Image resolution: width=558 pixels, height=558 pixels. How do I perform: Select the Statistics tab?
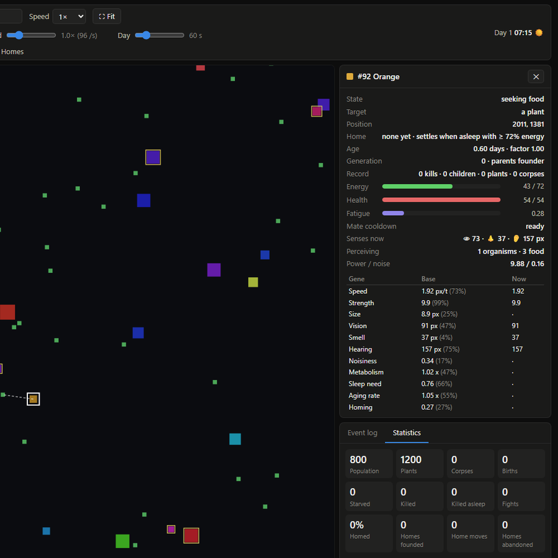[x=406, y=433]
